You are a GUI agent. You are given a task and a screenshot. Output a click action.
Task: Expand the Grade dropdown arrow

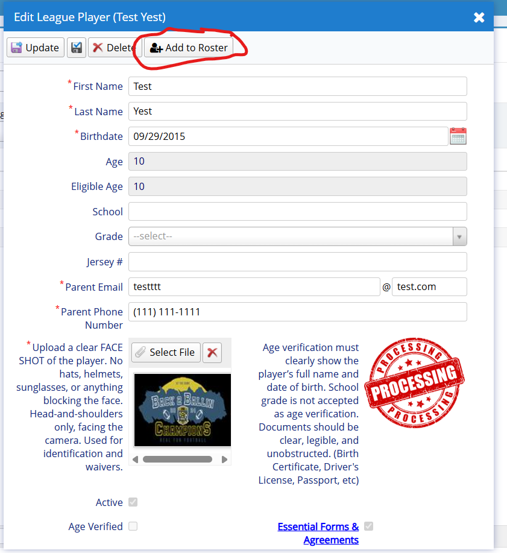pos(459,236)
